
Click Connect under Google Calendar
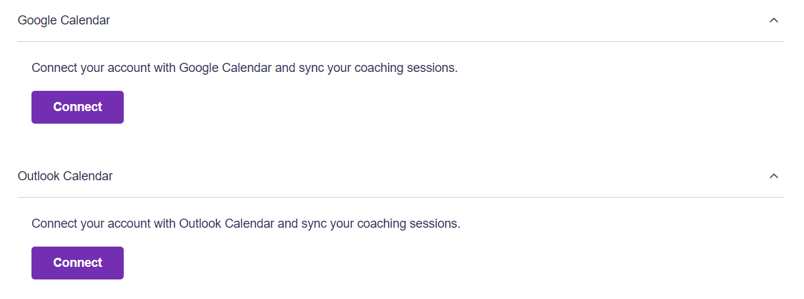pyautogui.click(x=78, y=107)
